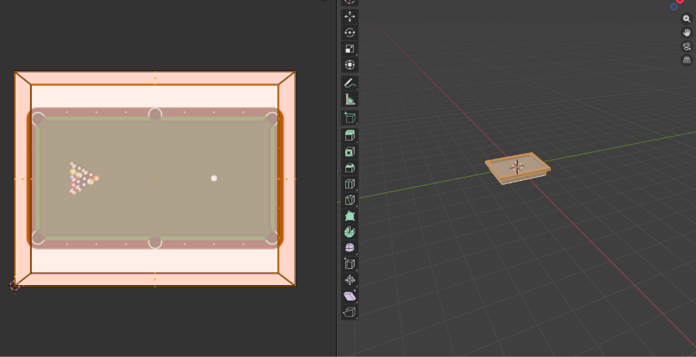
Task: Select the Shear tool
Action: point(350,296)
